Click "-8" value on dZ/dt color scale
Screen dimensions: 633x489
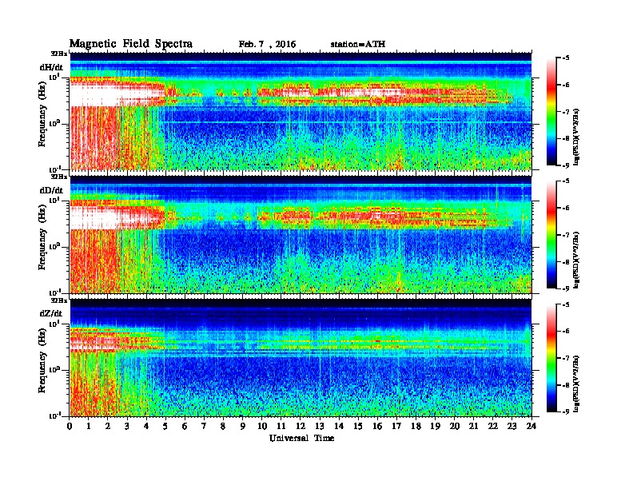pos(566,385)
